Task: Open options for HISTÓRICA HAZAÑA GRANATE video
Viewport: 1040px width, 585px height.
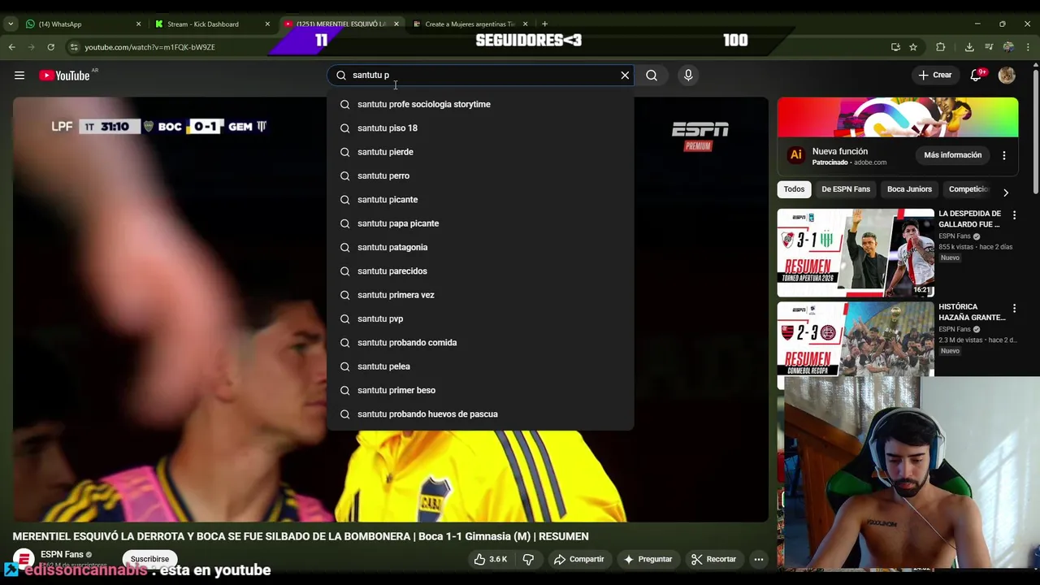Action: point(1014,309)
